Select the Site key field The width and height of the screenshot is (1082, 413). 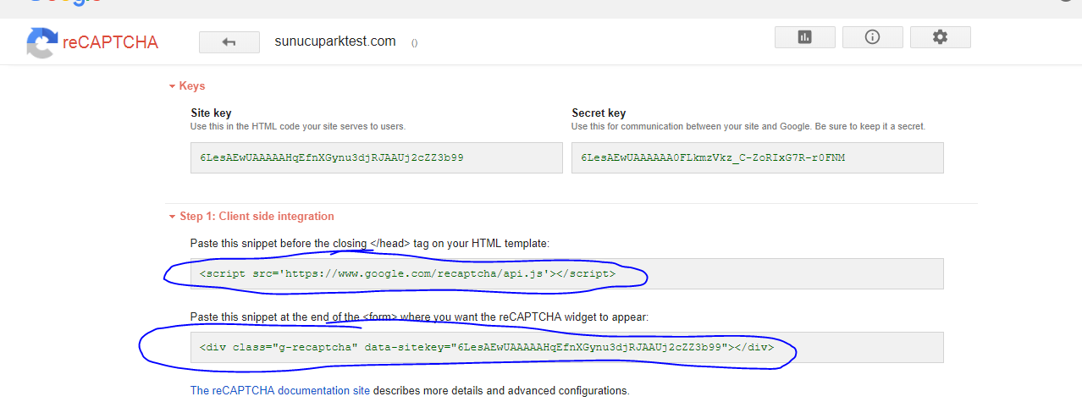point(377,157)
